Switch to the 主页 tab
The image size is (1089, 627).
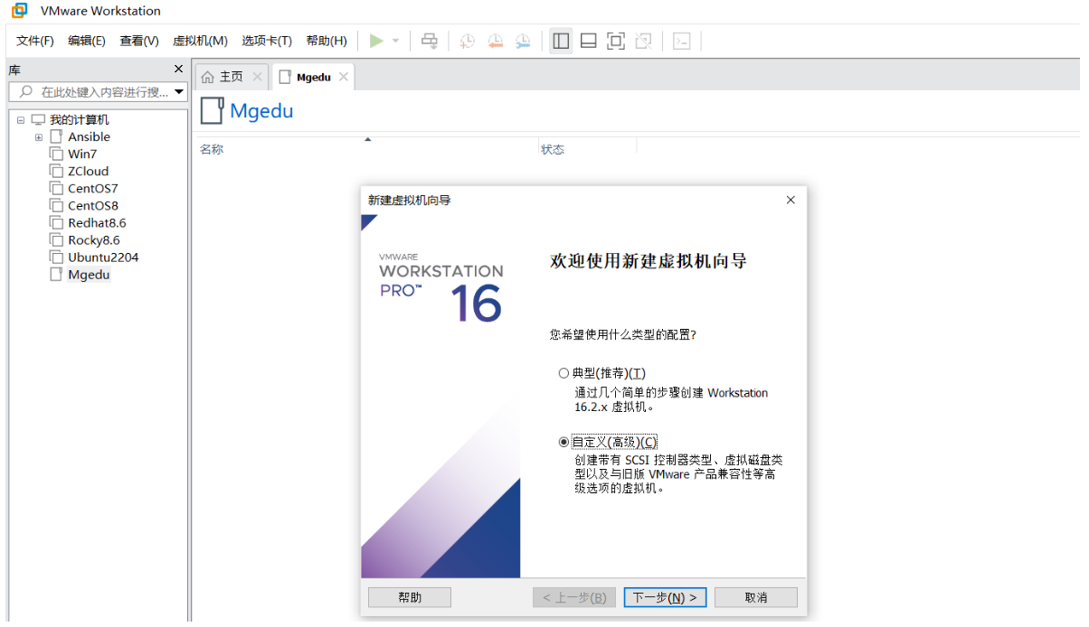pos(232,77)
